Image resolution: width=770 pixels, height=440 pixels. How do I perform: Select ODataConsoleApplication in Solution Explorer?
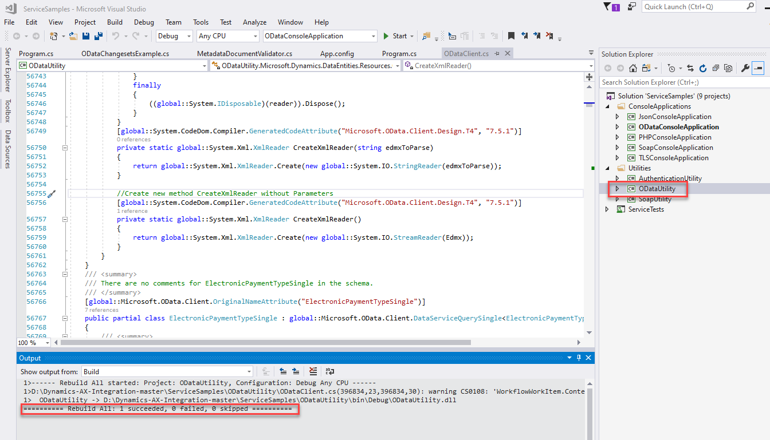point(679,127)
